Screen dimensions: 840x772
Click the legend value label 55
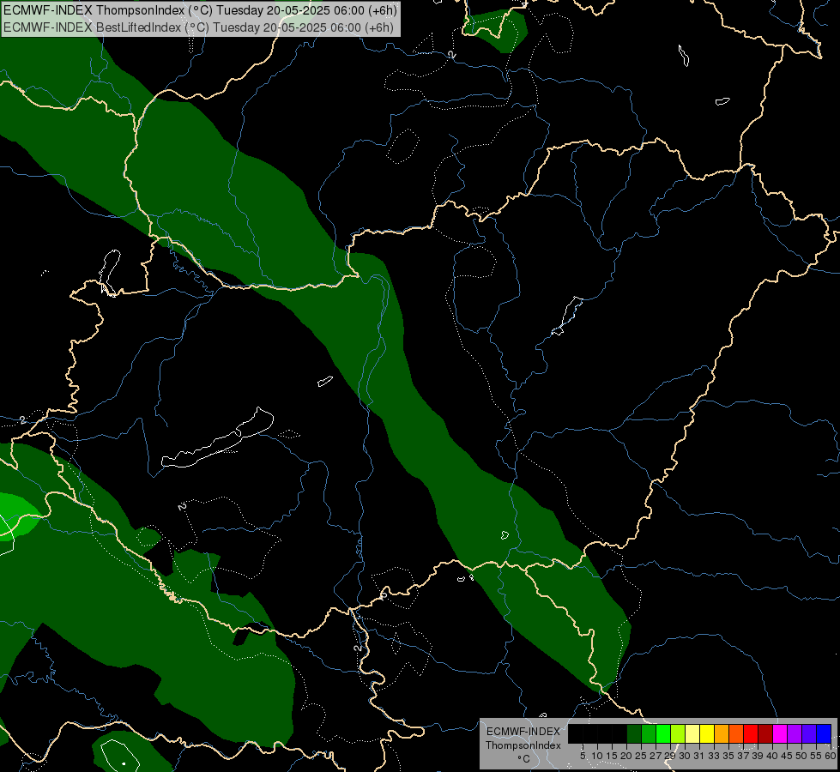[x=816, y=756]
